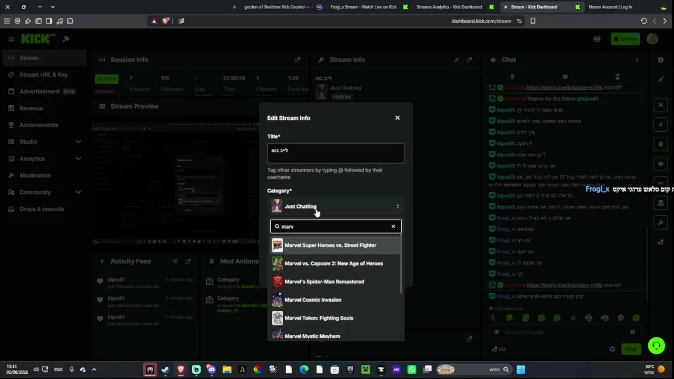Open chat settings gear icon
Screen dimensions: 674x379
click(612, 349)
